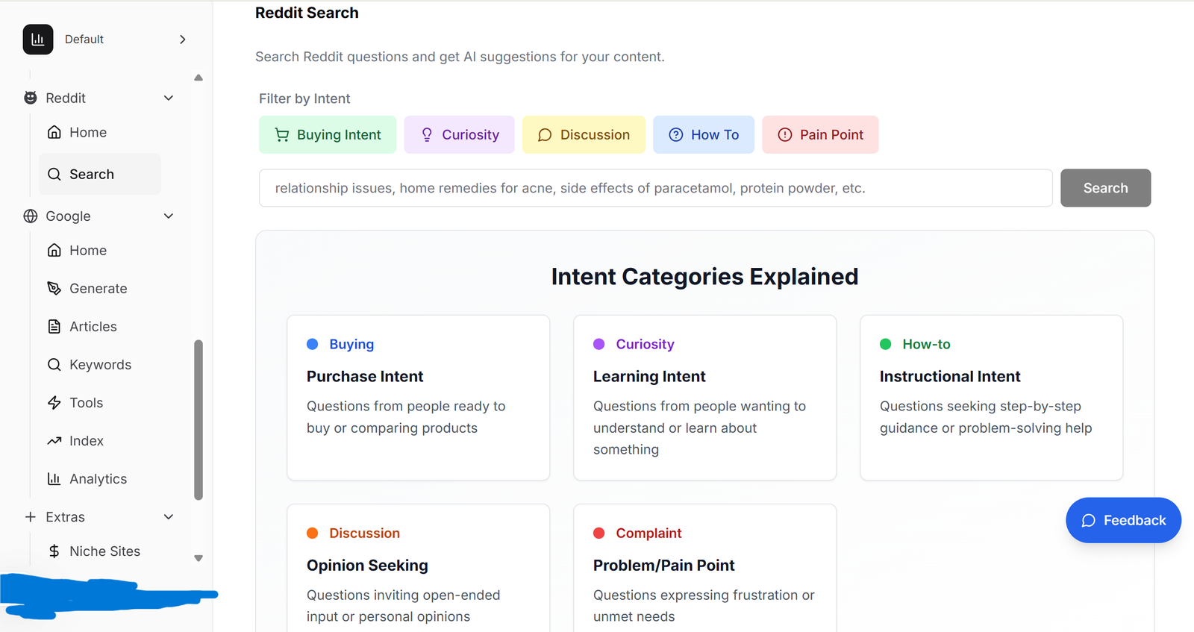The image size is (1194, 632).
Task: Toggle the Curiosity filter chip
Action: (459, 135)
